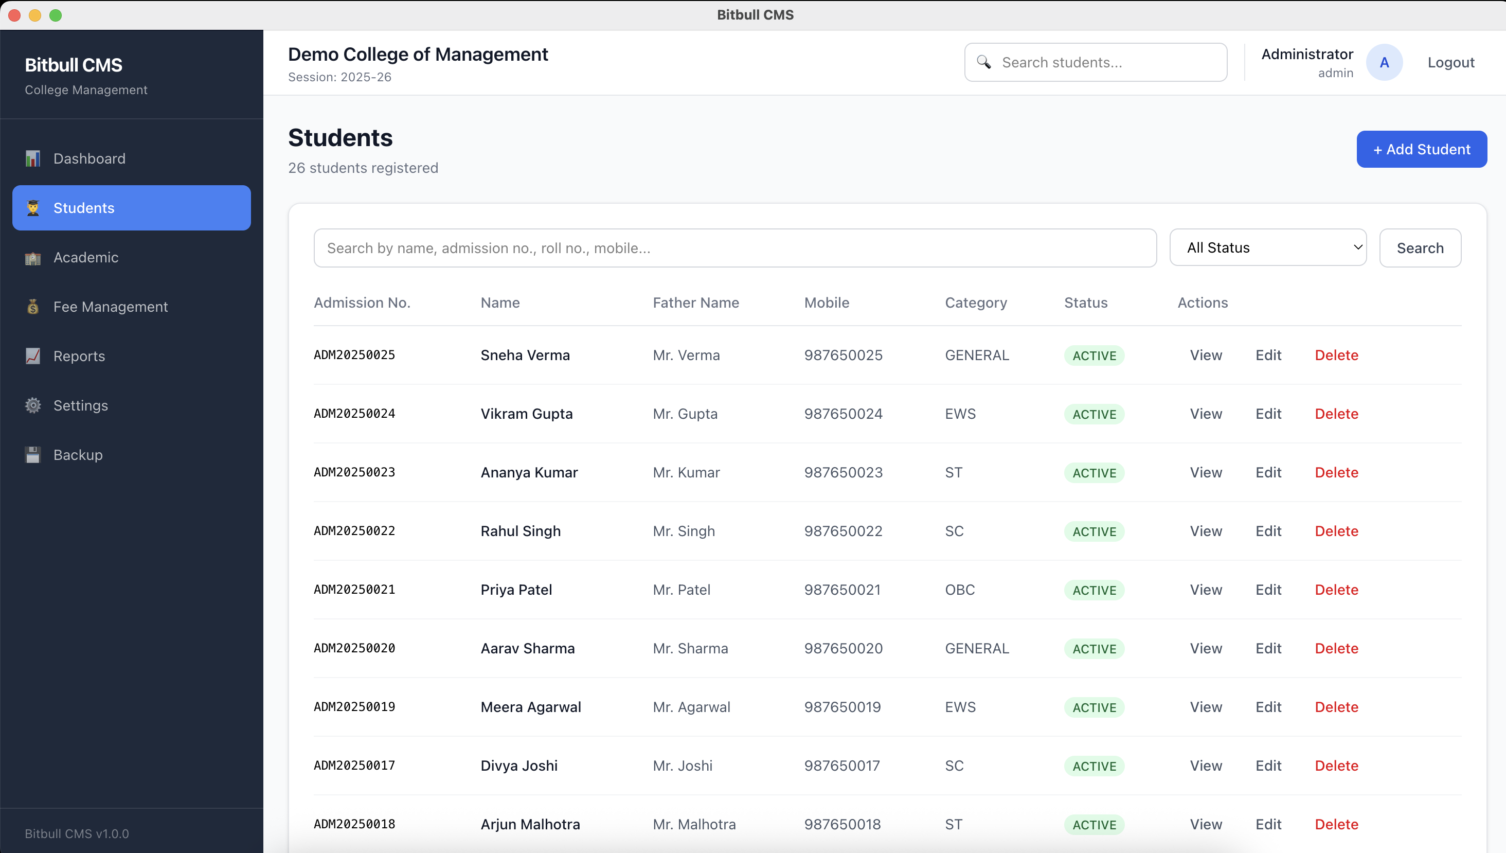View Vikram Gupta's details
This screenshot has height=853, width=1506.
tap(1206, 414)
